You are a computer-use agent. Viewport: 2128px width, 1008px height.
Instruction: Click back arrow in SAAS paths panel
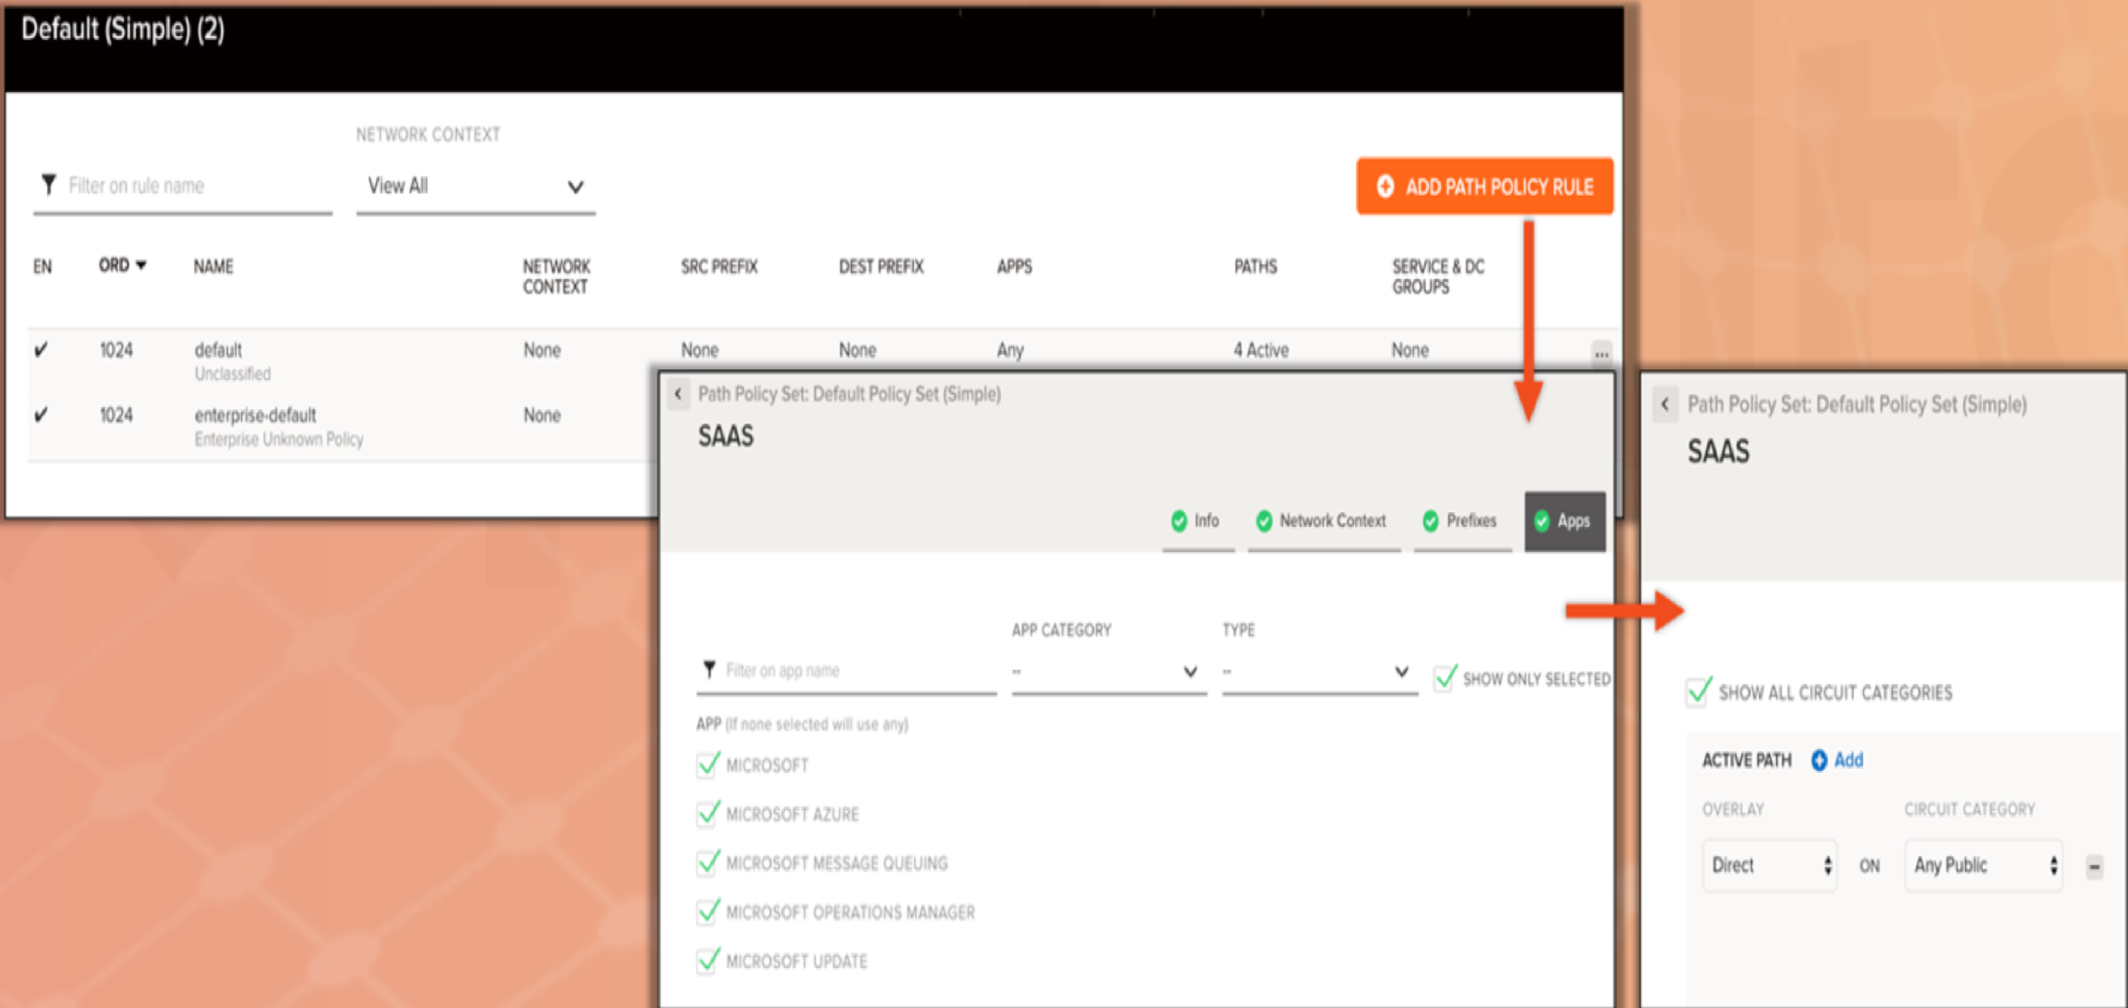tap(1664, 405)
